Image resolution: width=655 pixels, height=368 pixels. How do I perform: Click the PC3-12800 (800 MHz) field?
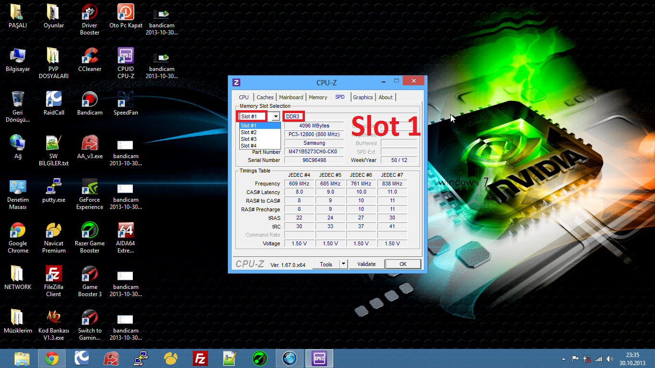point(314,134)
